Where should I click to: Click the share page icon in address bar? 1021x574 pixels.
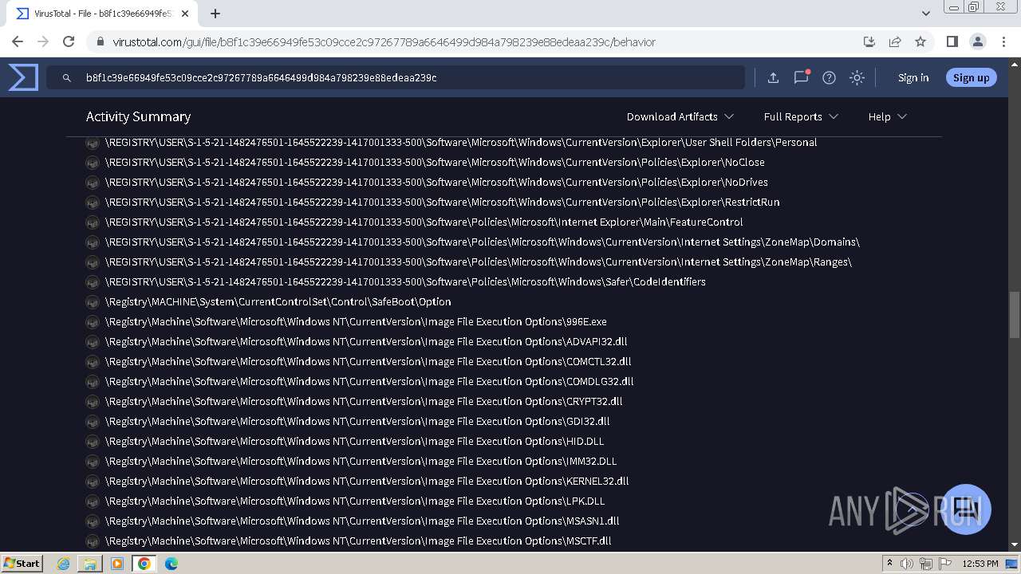tap(895, 41)
